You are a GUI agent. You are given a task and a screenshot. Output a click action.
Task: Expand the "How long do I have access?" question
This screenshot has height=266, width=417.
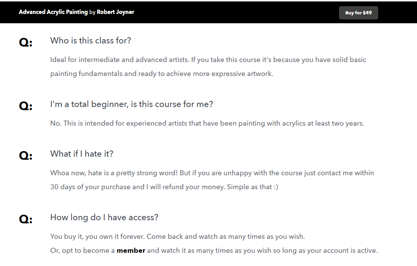pos(104,217)
